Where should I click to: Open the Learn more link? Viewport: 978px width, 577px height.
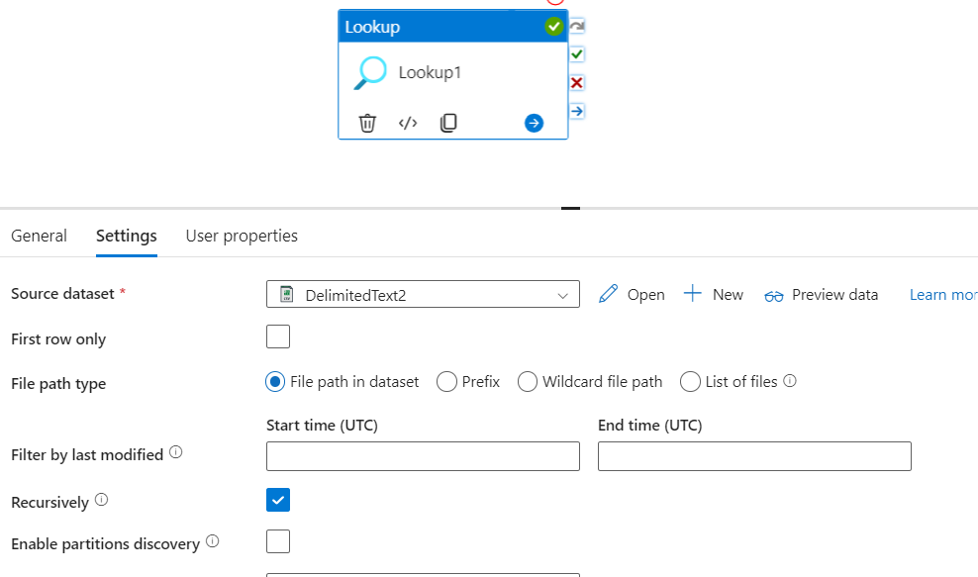(943, 294)
